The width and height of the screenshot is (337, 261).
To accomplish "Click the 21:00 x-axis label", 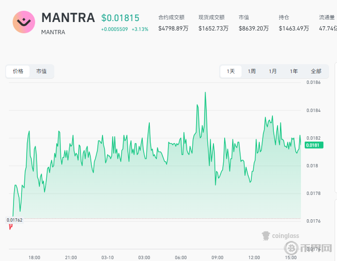I will coord(71,258).
